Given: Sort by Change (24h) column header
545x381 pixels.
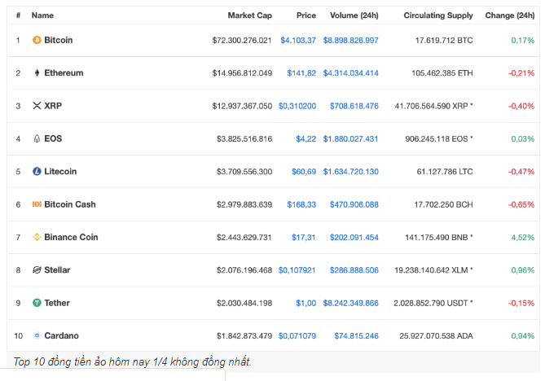Looking at the screenshot, I should tap(510, 15).
